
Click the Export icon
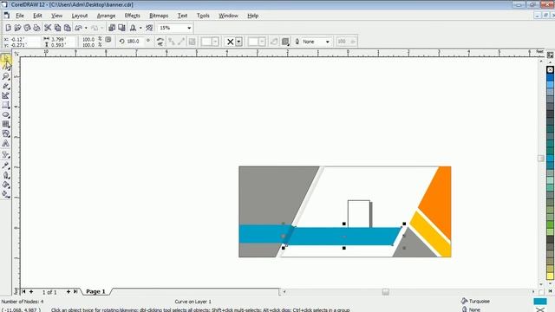click(121, 28)
